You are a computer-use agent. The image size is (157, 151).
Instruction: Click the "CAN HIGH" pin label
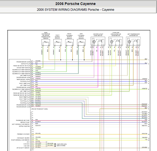[x=27, y=144]
